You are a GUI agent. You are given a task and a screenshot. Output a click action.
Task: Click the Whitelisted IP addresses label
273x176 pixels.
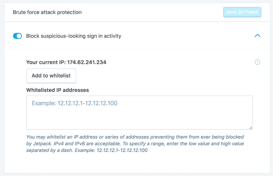[58, 90]
